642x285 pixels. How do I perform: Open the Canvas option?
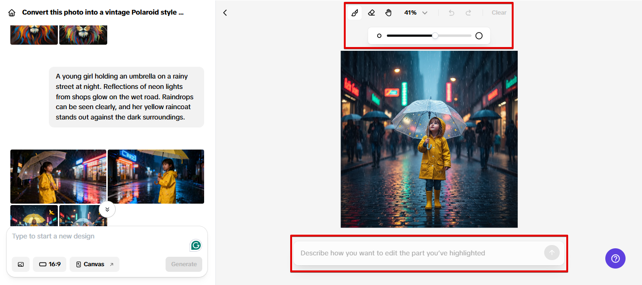95,264
